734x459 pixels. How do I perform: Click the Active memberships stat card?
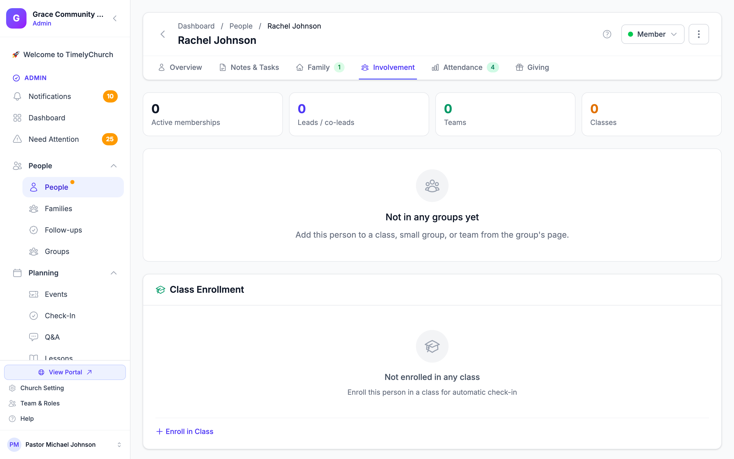click(213, 114)
